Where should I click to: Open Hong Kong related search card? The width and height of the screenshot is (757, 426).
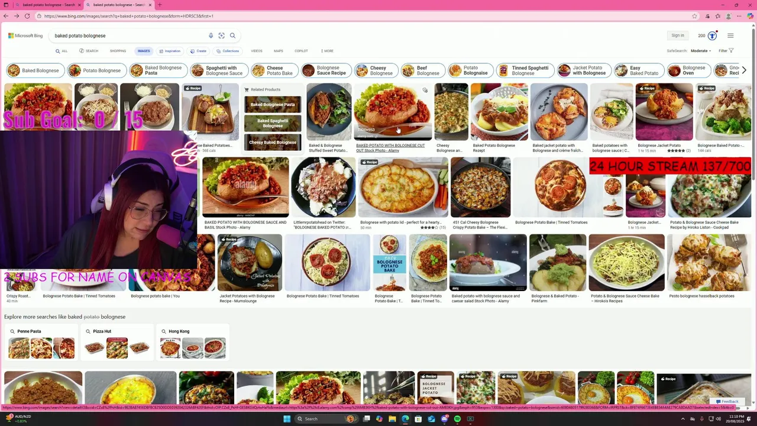pyautogui.click(x=193, y=343)
